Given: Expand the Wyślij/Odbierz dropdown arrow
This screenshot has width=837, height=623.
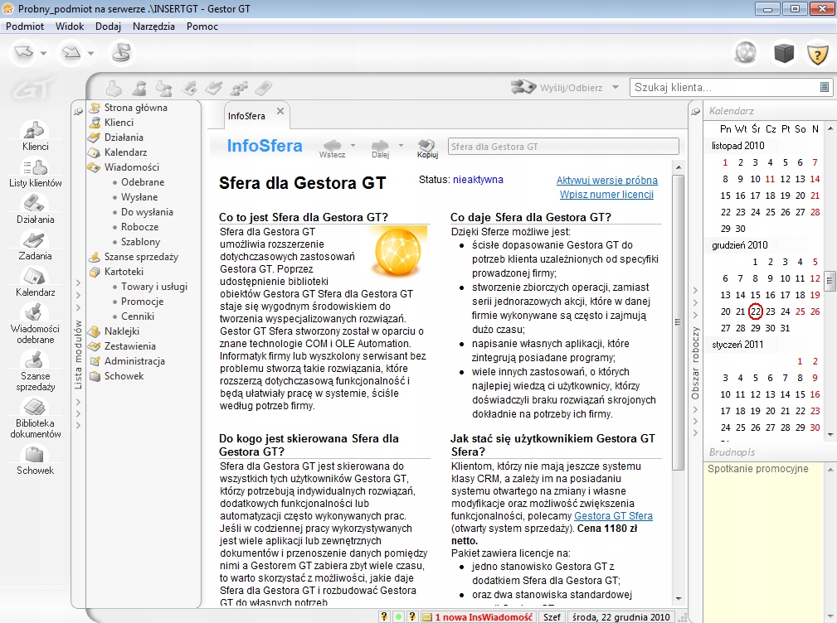Looking at the screenshot, I should pos(616,87).
